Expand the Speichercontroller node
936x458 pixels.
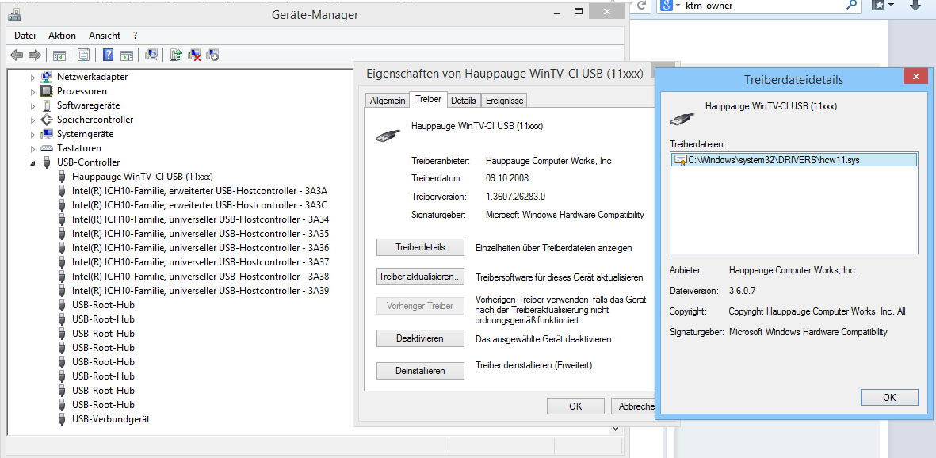pyautogui.click(x=32, y=120)
